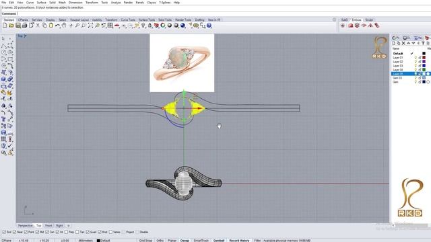Toggle visibility bulb for Layer 01
The height and width of the screenshot is (242, 431).
[416, 58]
